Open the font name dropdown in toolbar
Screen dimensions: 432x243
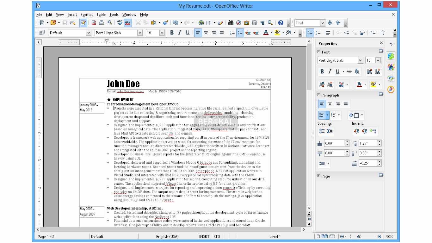(x=140, y=33)
